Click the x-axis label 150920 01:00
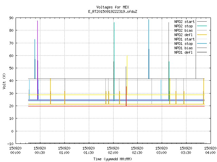Image resolution: width=217 pixels, height=162 pixels. (x=64, y=151)
